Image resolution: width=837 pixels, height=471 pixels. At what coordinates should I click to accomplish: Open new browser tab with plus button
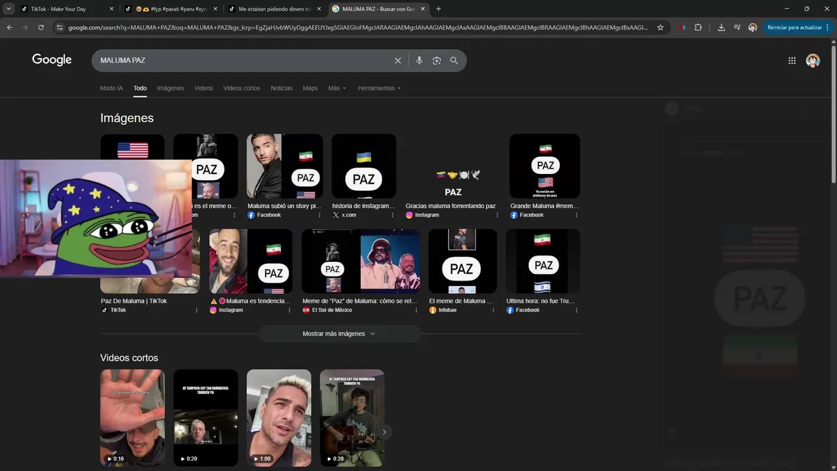pyautogui.click(x=438, y=9)
